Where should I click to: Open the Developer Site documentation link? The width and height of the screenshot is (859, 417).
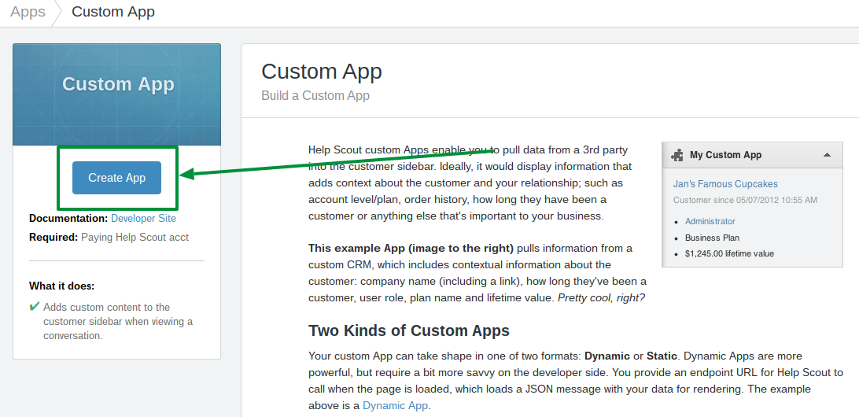click(x=143, y=218)
